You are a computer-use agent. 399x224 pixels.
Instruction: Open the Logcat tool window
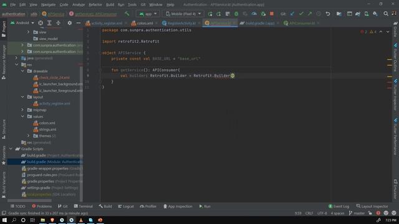pyautogui.click(x=126, y=206)
